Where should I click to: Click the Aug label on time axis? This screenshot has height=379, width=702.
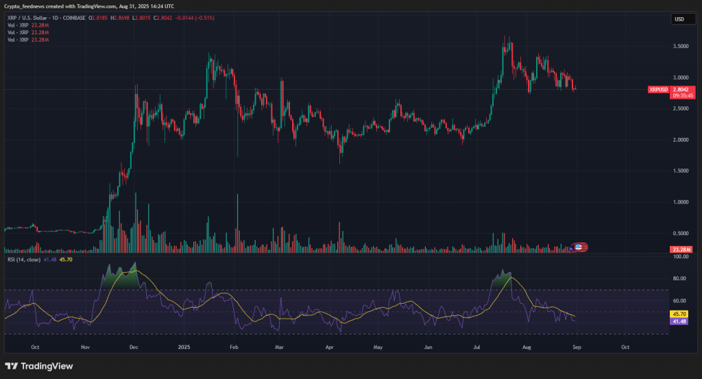[526, 347]
